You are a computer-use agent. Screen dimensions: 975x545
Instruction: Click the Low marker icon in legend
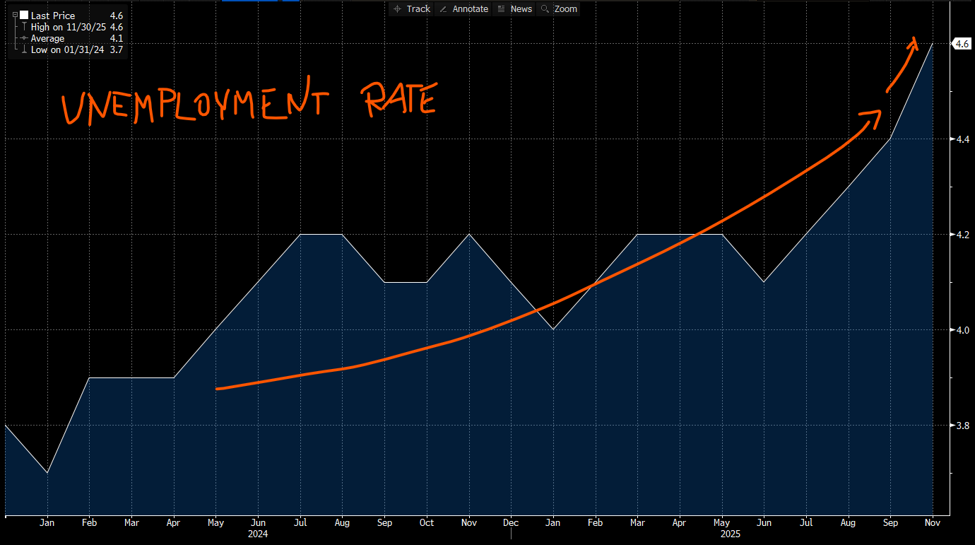tap(24, 49)
